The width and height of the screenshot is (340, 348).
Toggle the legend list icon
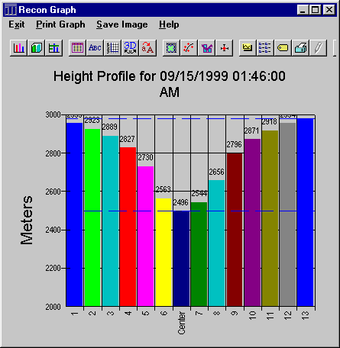click(x=265, y=48)
